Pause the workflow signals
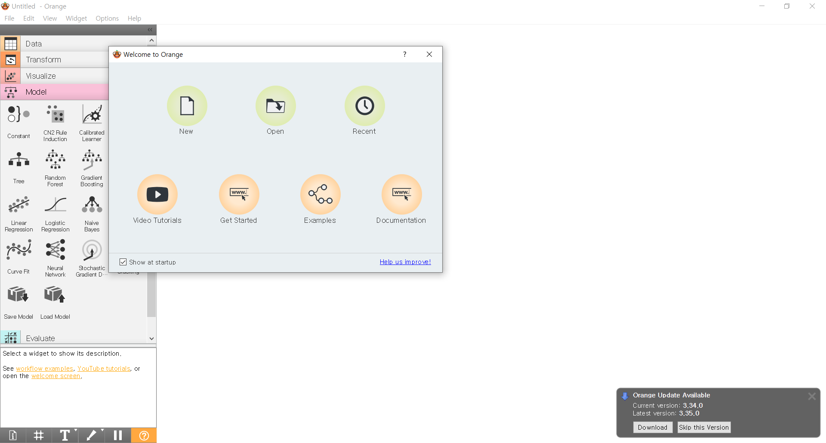The image size is (826, 443). tap(117, 435)
